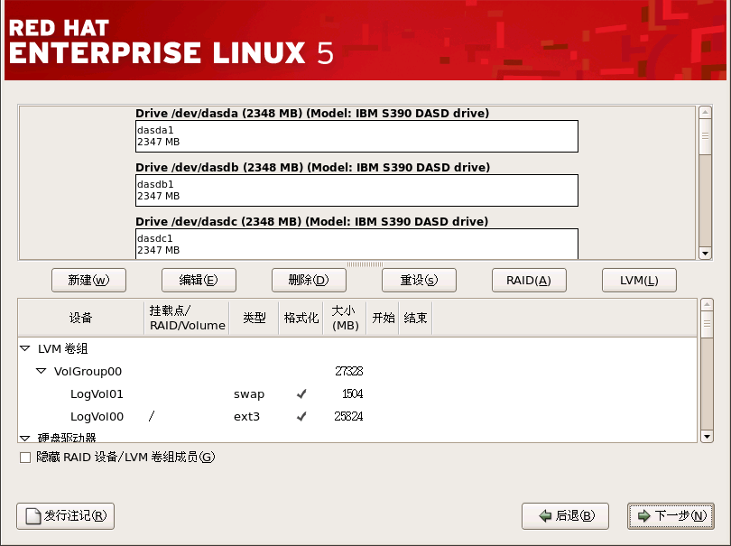The height and width of the screenshot is (546, 731).
Task: Click the drive pane scroll down arrow
Action: click(x=705, y=254)
